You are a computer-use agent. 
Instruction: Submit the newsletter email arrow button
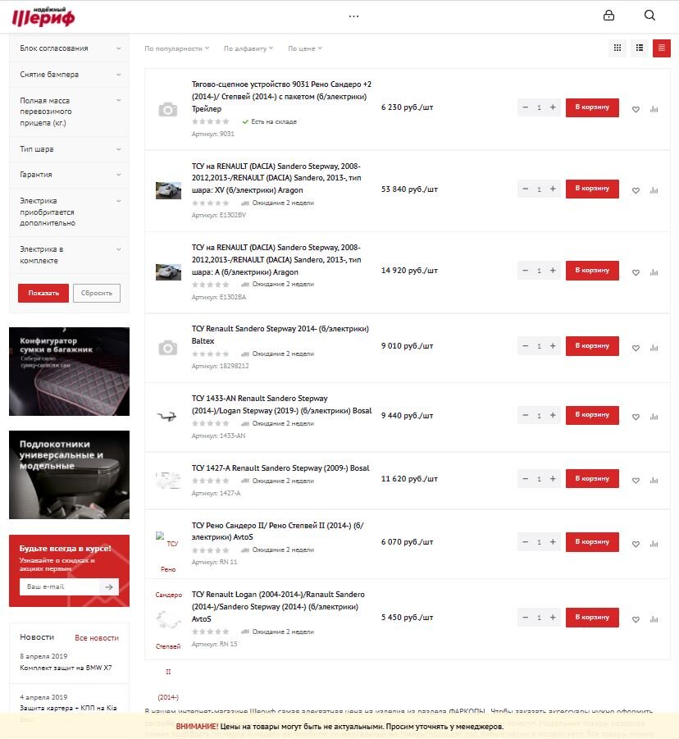109,586
